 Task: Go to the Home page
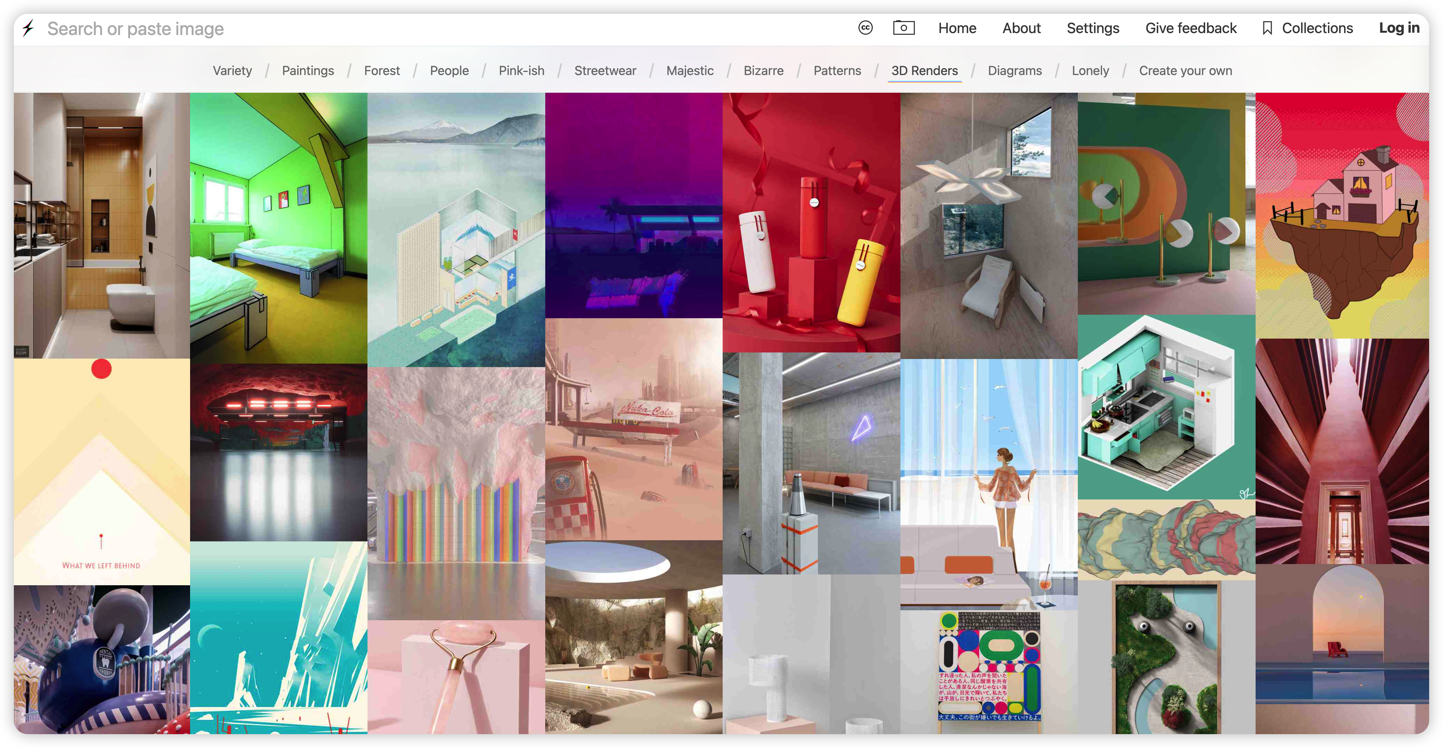click(x=957, y=28)
